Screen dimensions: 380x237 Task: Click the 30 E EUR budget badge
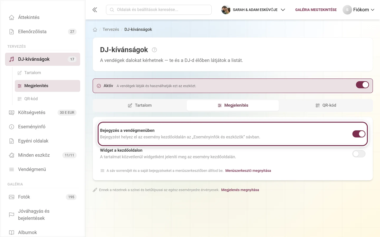[x=67, y=112]
